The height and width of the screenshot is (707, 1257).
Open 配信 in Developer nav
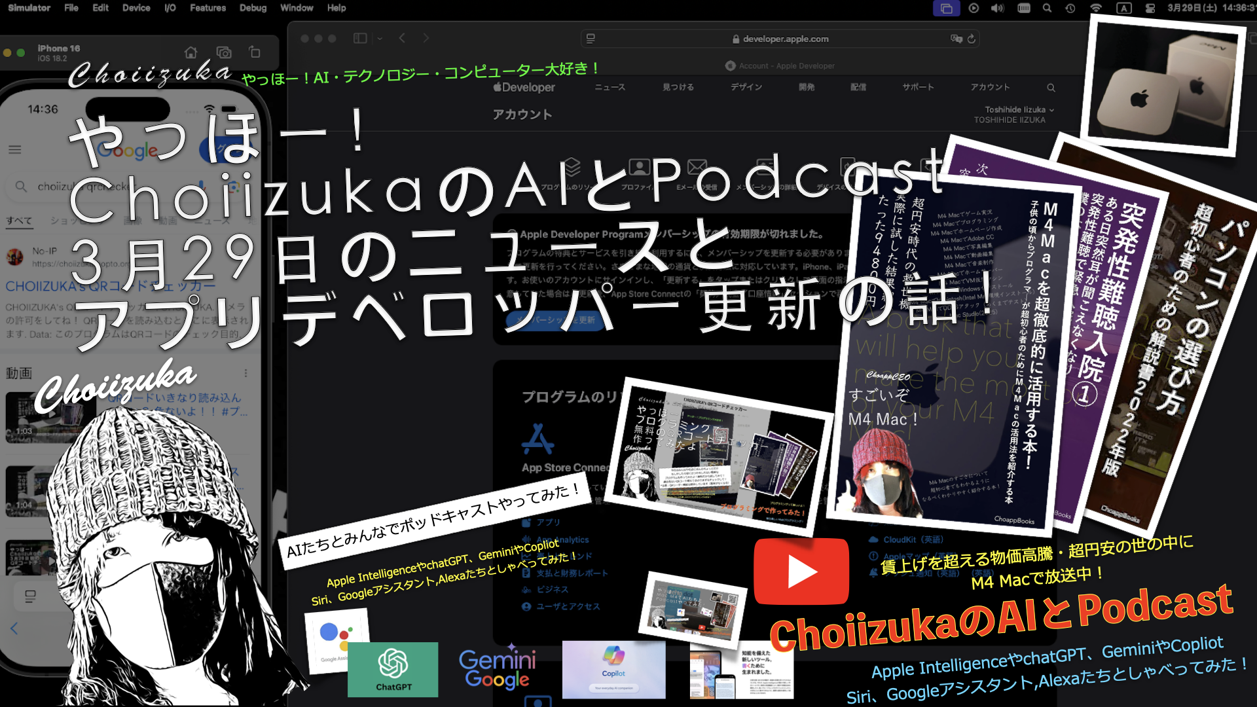pos(858,87)
